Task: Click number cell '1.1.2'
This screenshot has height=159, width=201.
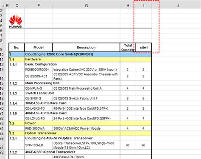Action: point(17,83)
